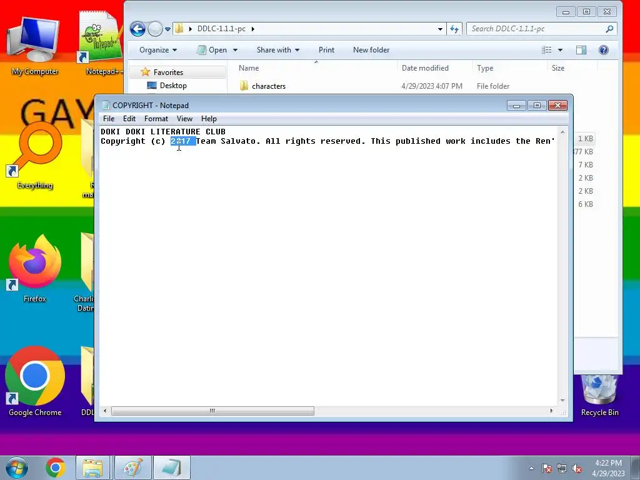Click the Notepad horizontal scrollbar thumb
Screen dimensions: 640x480
coord(212,411)
